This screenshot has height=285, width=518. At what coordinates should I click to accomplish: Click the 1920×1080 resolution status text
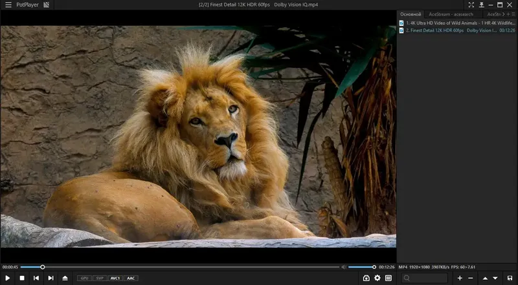tap(420, 267)
